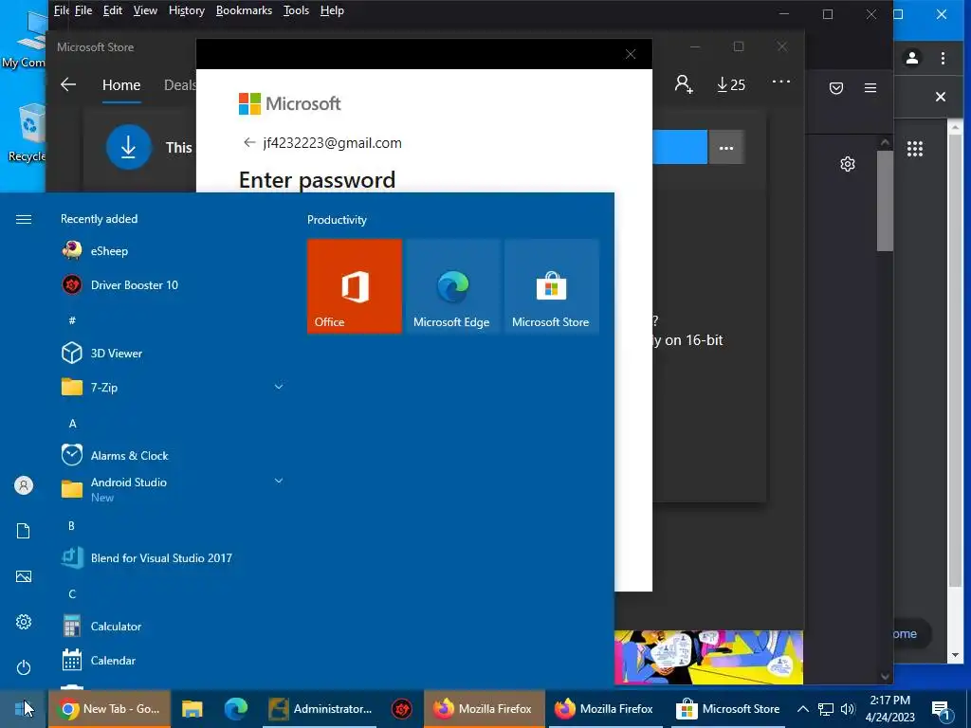Open Alarms & Clock app
Screen dimensions: 971x728
coord(172,456)
